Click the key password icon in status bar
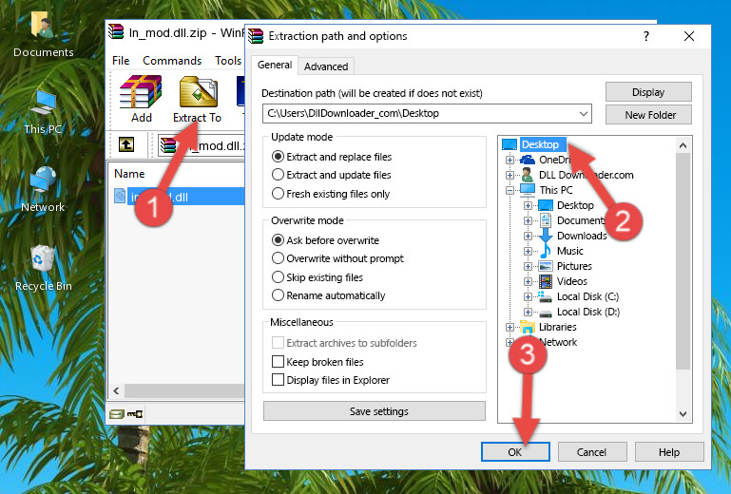This screenshot has height=494, width=731. coord(135,413)
